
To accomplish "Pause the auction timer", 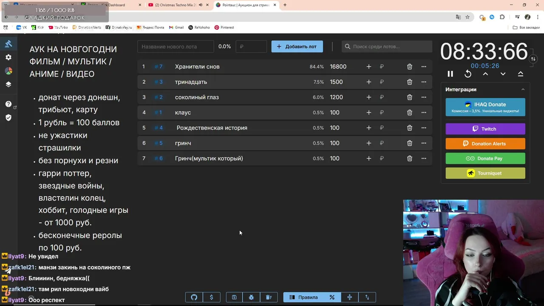I will pos(450,74).
